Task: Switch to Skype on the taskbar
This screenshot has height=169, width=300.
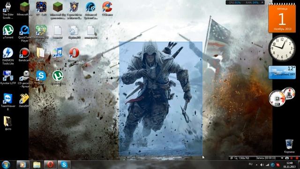Action: point(64,165)
